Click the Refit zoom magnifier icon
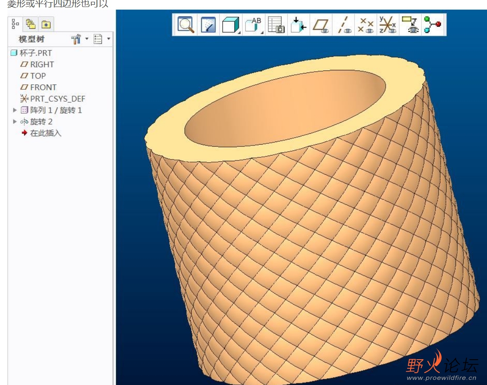This screenshot has height=385, width=487. pos(187,25)
